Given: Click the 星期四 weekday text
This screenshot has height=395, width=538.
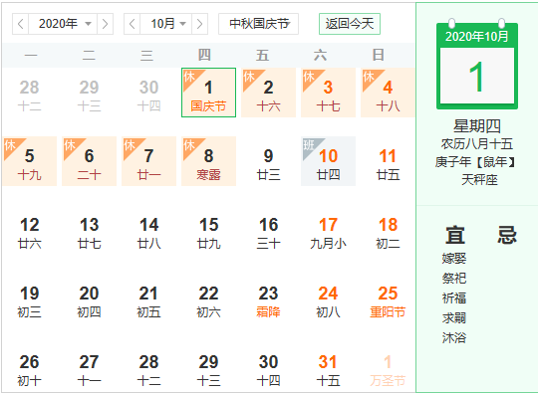Looking at the screenshot, I should pos(477,126).
